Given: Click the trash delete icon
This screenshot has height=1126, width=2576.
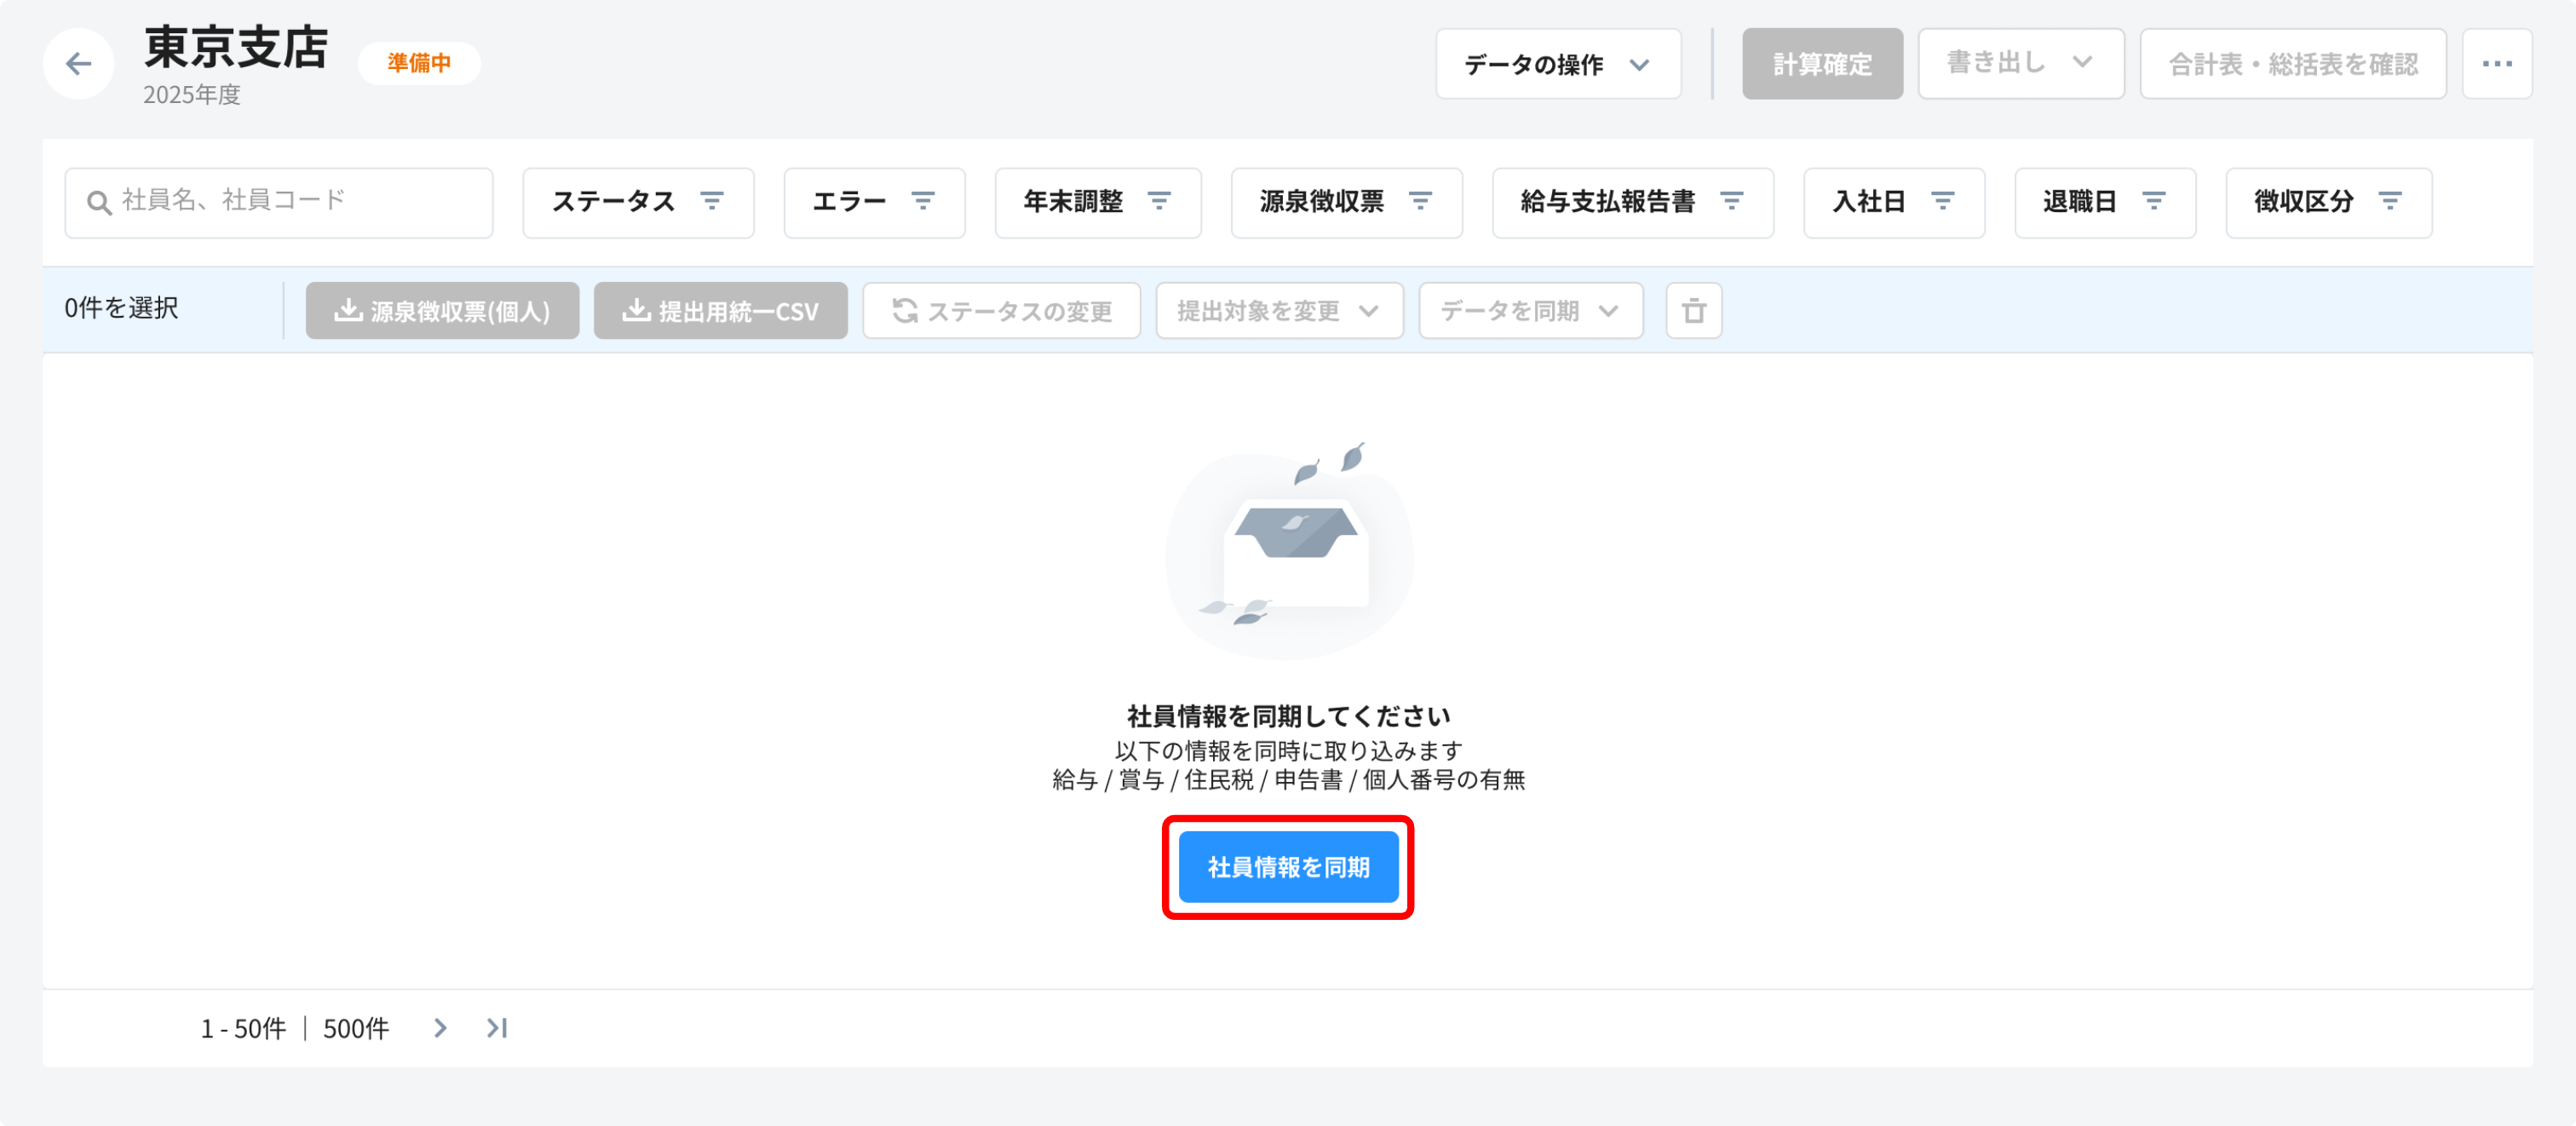Looking at the screenshot, I should 1693,311.
